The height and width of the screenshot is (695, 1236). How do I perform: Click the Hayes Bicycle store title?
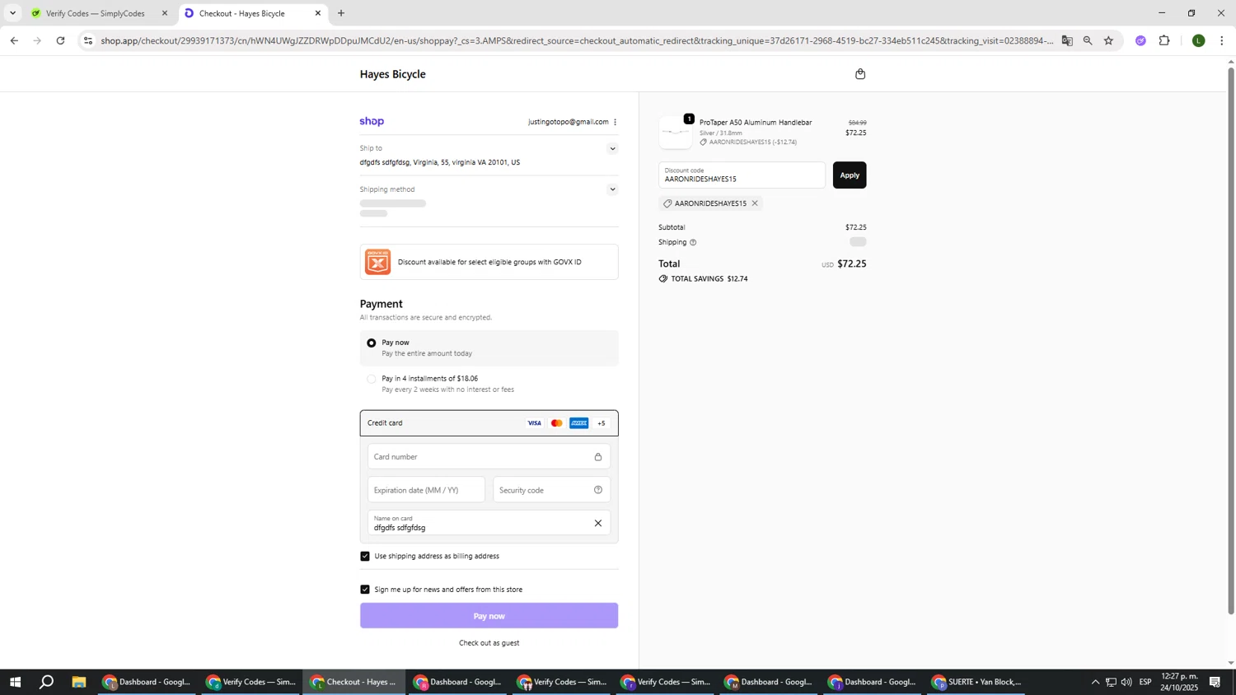(393, 74)
